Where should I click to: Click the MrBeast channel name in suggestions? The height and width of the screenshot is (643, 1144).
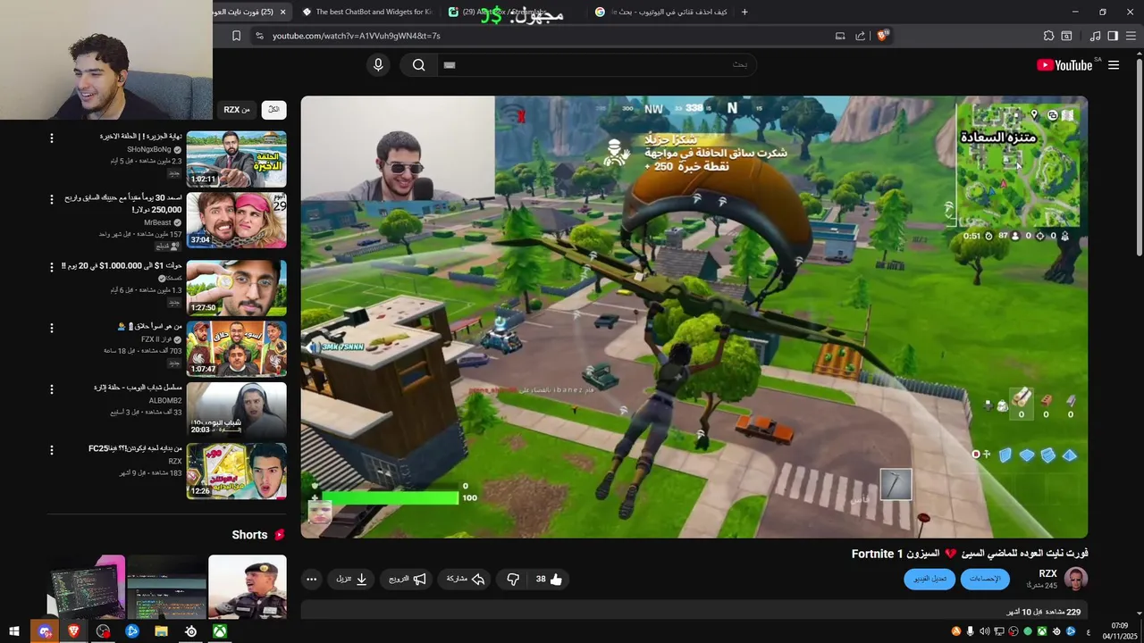point(157,222)
